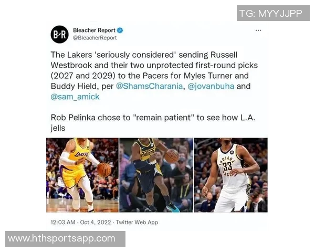Open the Bleacher Report B/R profile avatar
Image resolution: width=315 pixels, height=252 pixels.
tap(59, 34)
